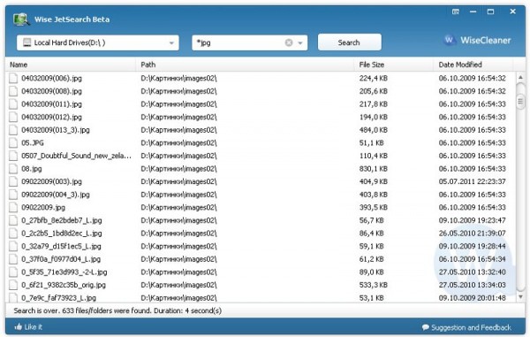Click file icon of 08.jpg
This screenshot has height=337, width=530.
tap(13, 168)
